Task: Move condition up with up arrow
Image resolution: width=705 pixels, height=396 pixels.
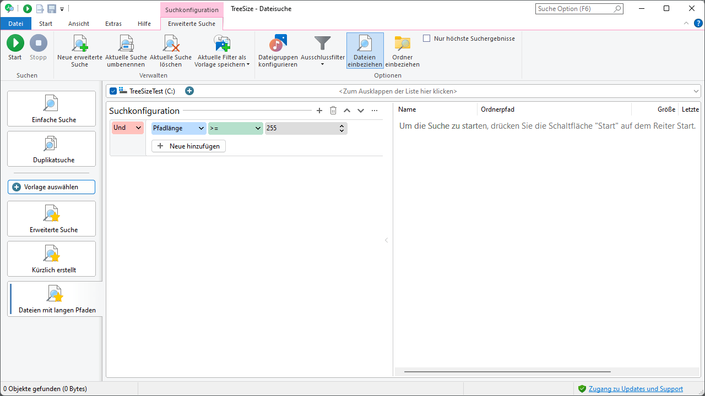Action: click(x=347, y=111)
